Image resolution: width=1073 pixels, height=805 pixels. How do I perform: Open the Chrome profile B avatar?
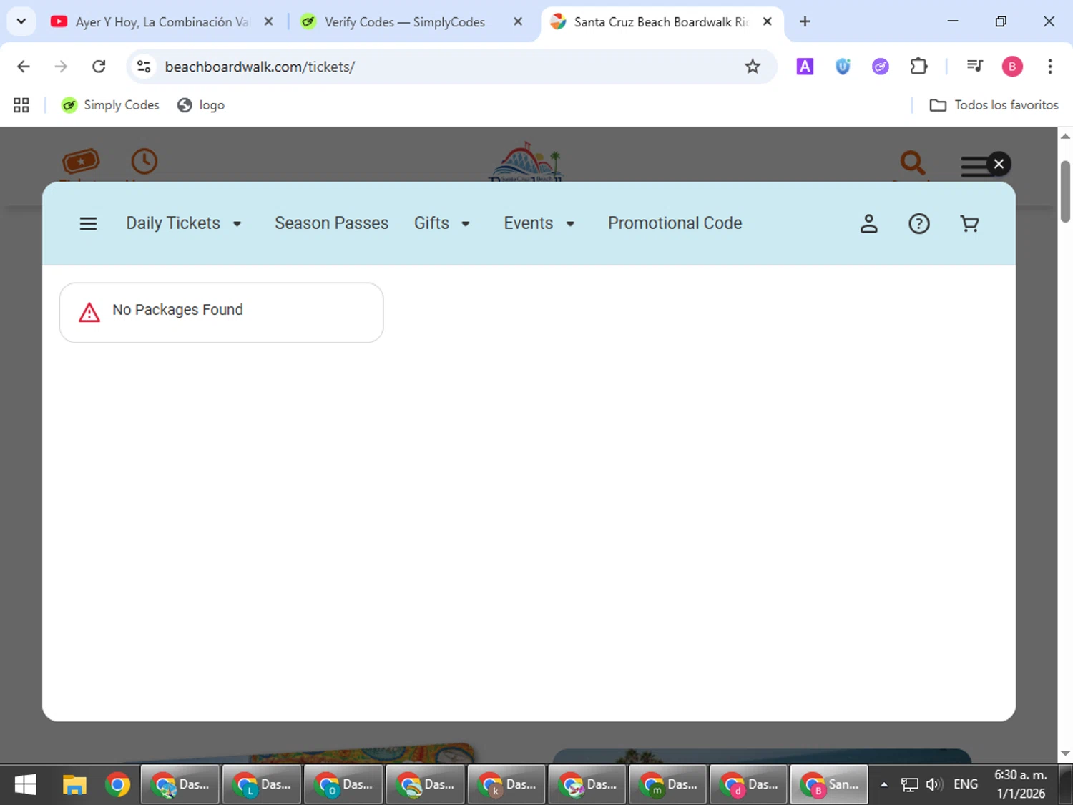coord(1012,67)
